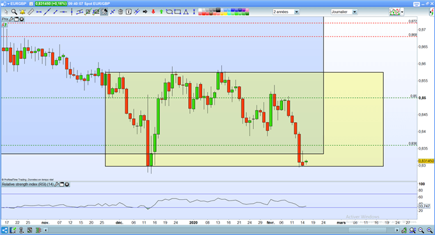Open Prix panel wrench settings
The width and height of the screenshot is (435, 235).
pos(11,19)
